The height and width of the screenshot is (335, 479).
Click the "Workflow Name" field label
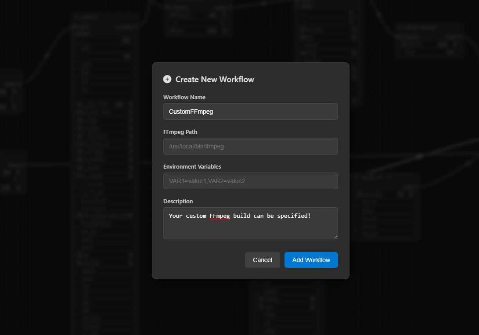184,97
